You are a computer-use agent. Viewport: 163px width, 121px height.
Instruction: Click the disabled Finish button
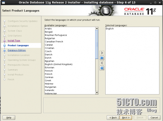(140, 118)
